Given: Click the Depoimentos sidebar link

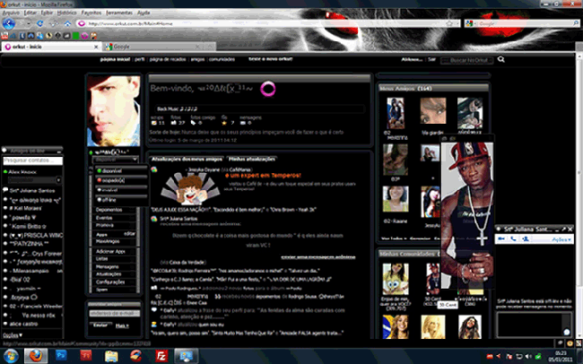Looking at the screenshot, I should coord(109,210).
